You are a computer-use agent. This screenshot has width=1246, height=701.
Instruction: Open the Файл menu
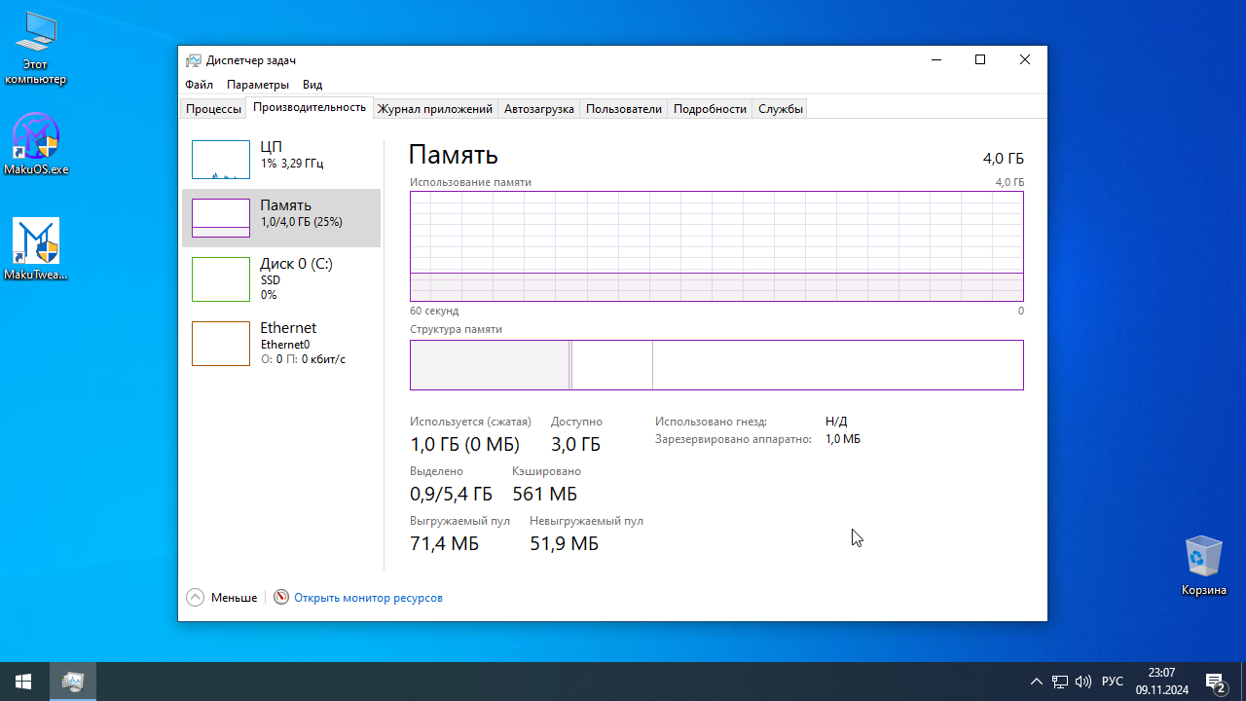point(199,85)
